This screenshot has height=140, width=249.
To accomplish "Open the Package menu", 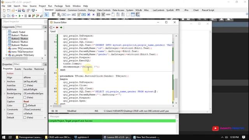I will click(x=59, y=6).
